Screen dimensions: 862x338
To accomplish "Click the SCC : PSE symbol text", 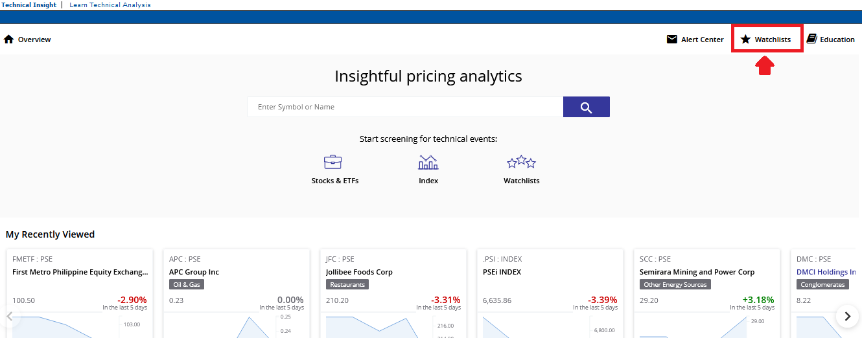I will tap(655, 259).
